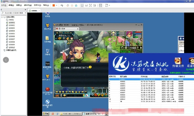
Task: Click the task tracker play arrow in game
Action: click(x=141, y=48)
